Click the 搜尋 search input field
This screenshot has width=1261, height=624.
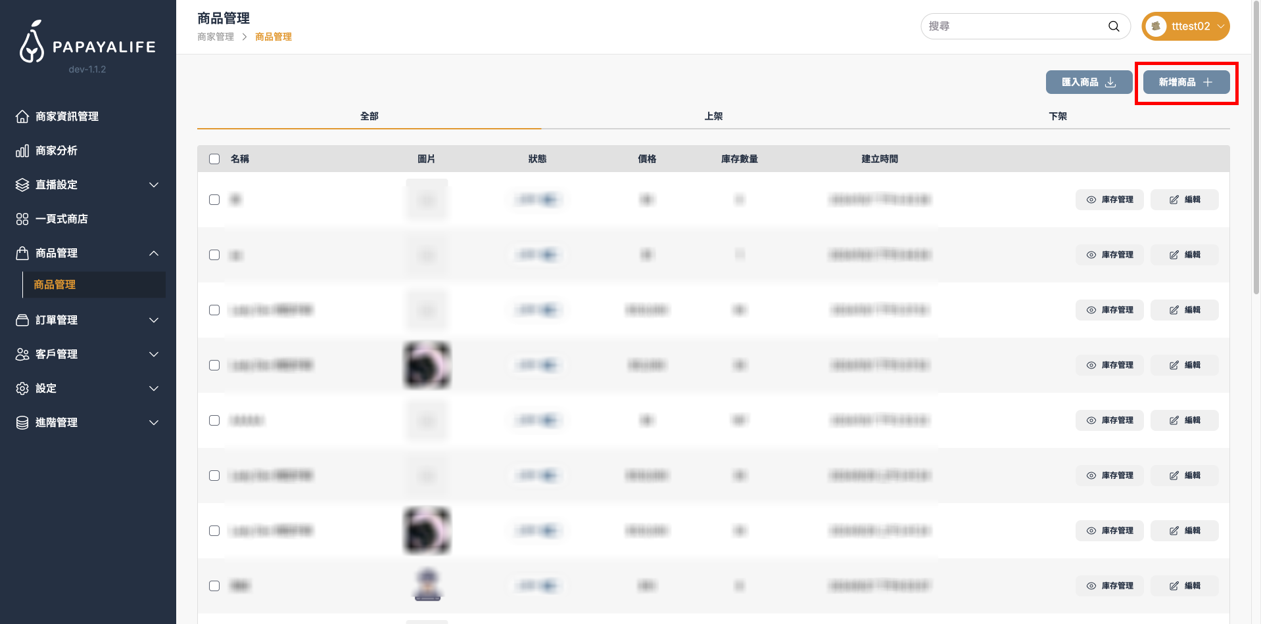point(1012,26)
